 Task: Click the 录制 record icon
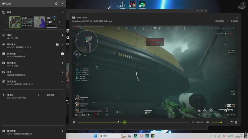pos(3,35)
